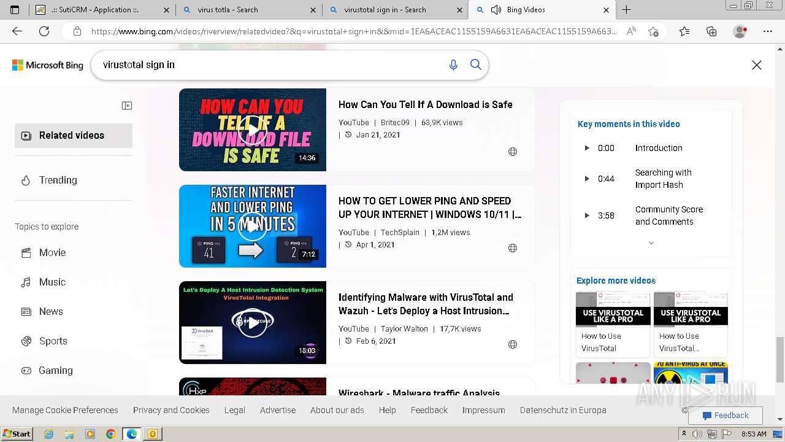
Task: Launch Internet Explorer from taskbar
Action: [48, 434]
